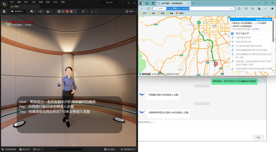The width and height of the screenshot is (276, 152).
Task: Click the Fay send button
Action: (x=258, y=137)
